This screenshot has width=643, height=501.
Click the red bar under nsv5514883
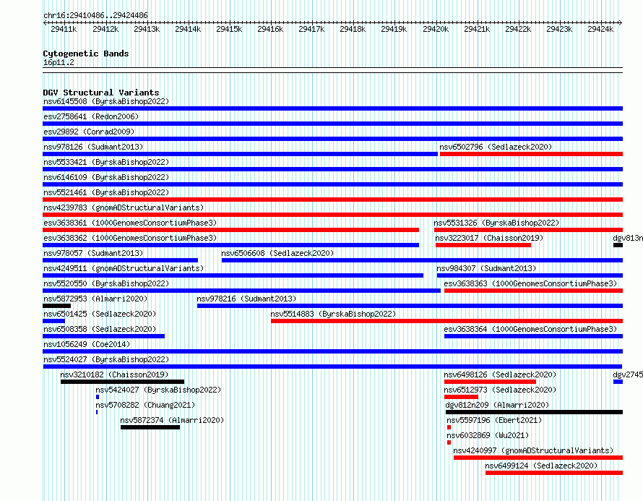[446, 321]
